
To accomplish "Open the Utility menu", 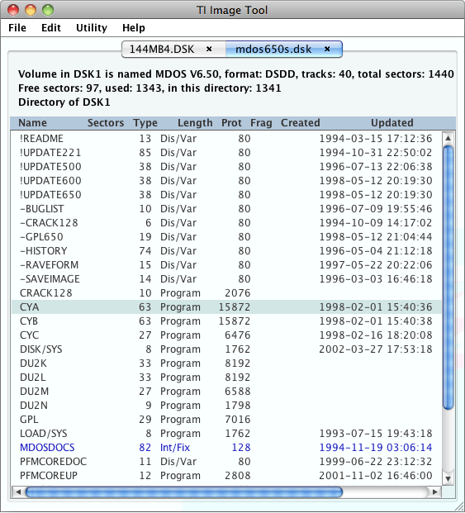I will tap(92, 28).
